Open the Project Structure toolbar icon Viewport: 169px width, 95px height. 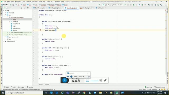149,5
